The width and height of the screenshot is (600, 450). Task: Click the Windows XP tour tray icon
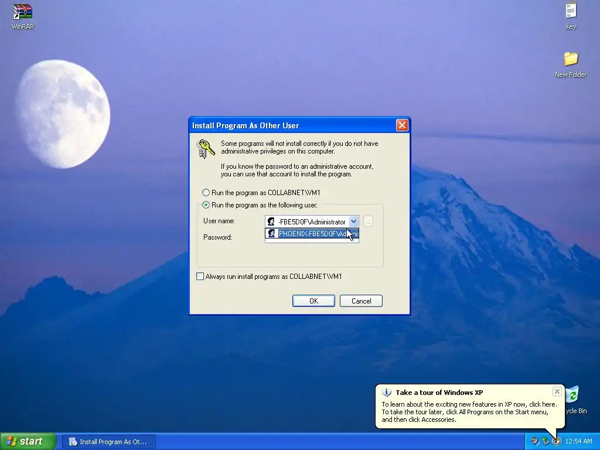[557, 441]
